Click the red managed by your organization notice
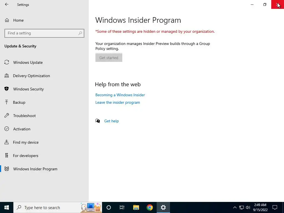Screen dimensions: 284x213 tap(155, 31)
